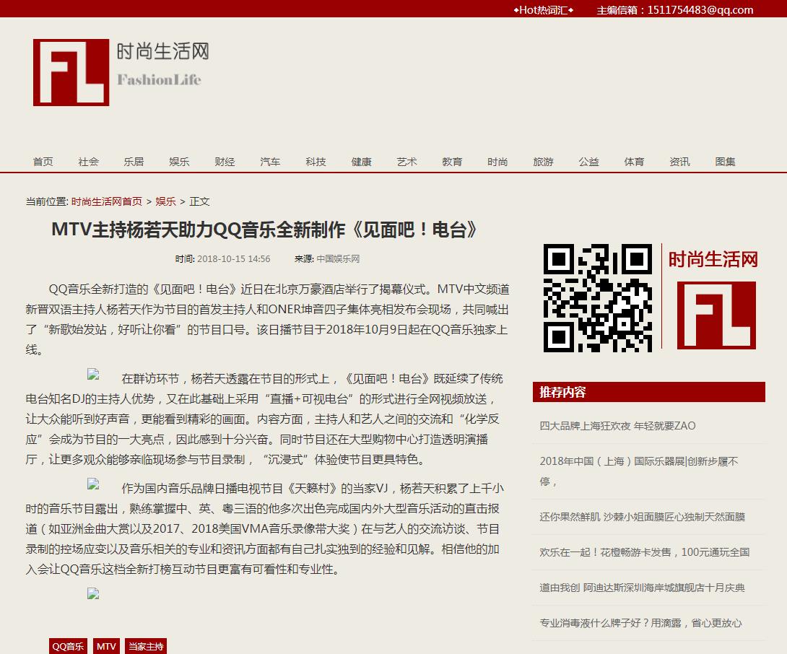The height and width of the screenshot is (654, 787).
Task: Open recommended article 2018年中国（上海）国际乐器展
Action: pyautogui.click(x=638, y=471)
